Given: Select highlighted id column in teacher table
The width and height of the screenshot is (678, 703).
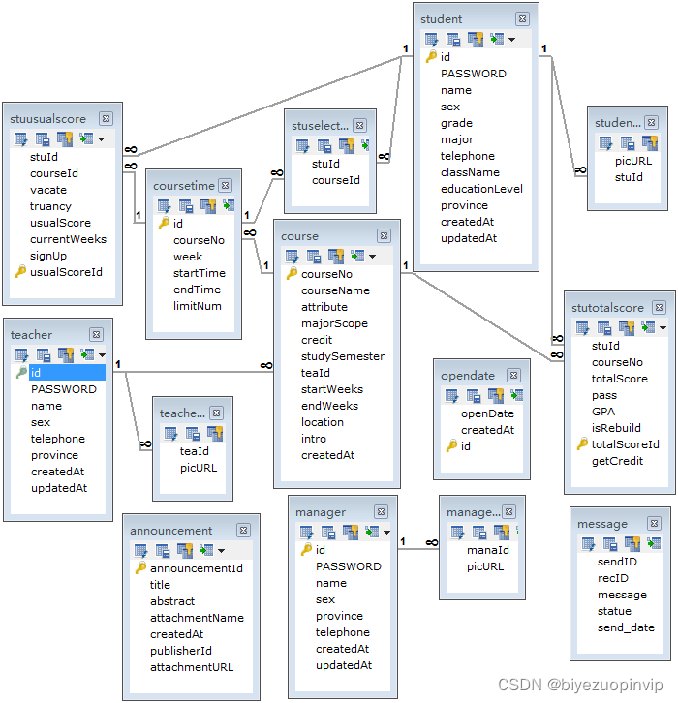Looking at the screenshot, I should [67, 373].
